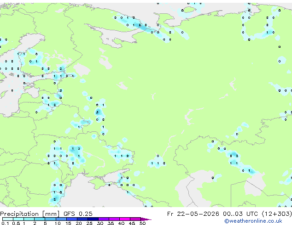292x225 pixels.
Task: Click the above-50 arrow tip of legend
Action: pos(146,219)
